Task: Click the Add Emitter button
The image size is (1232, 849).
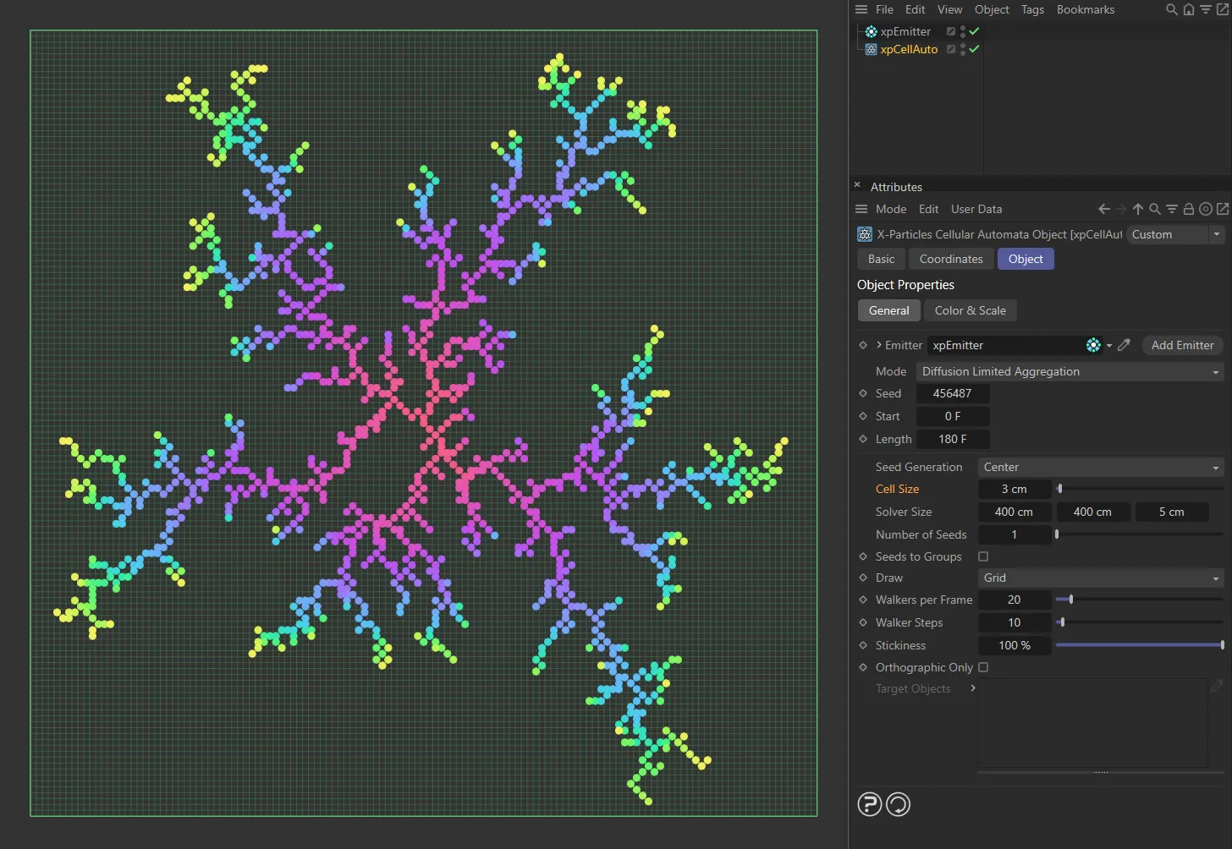Action: pyautogui.click(x=1182, y=345)
